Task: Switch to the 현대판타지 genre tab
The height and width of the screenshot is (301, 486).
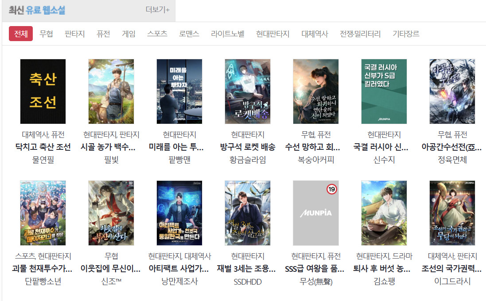Action: point(273,34)
